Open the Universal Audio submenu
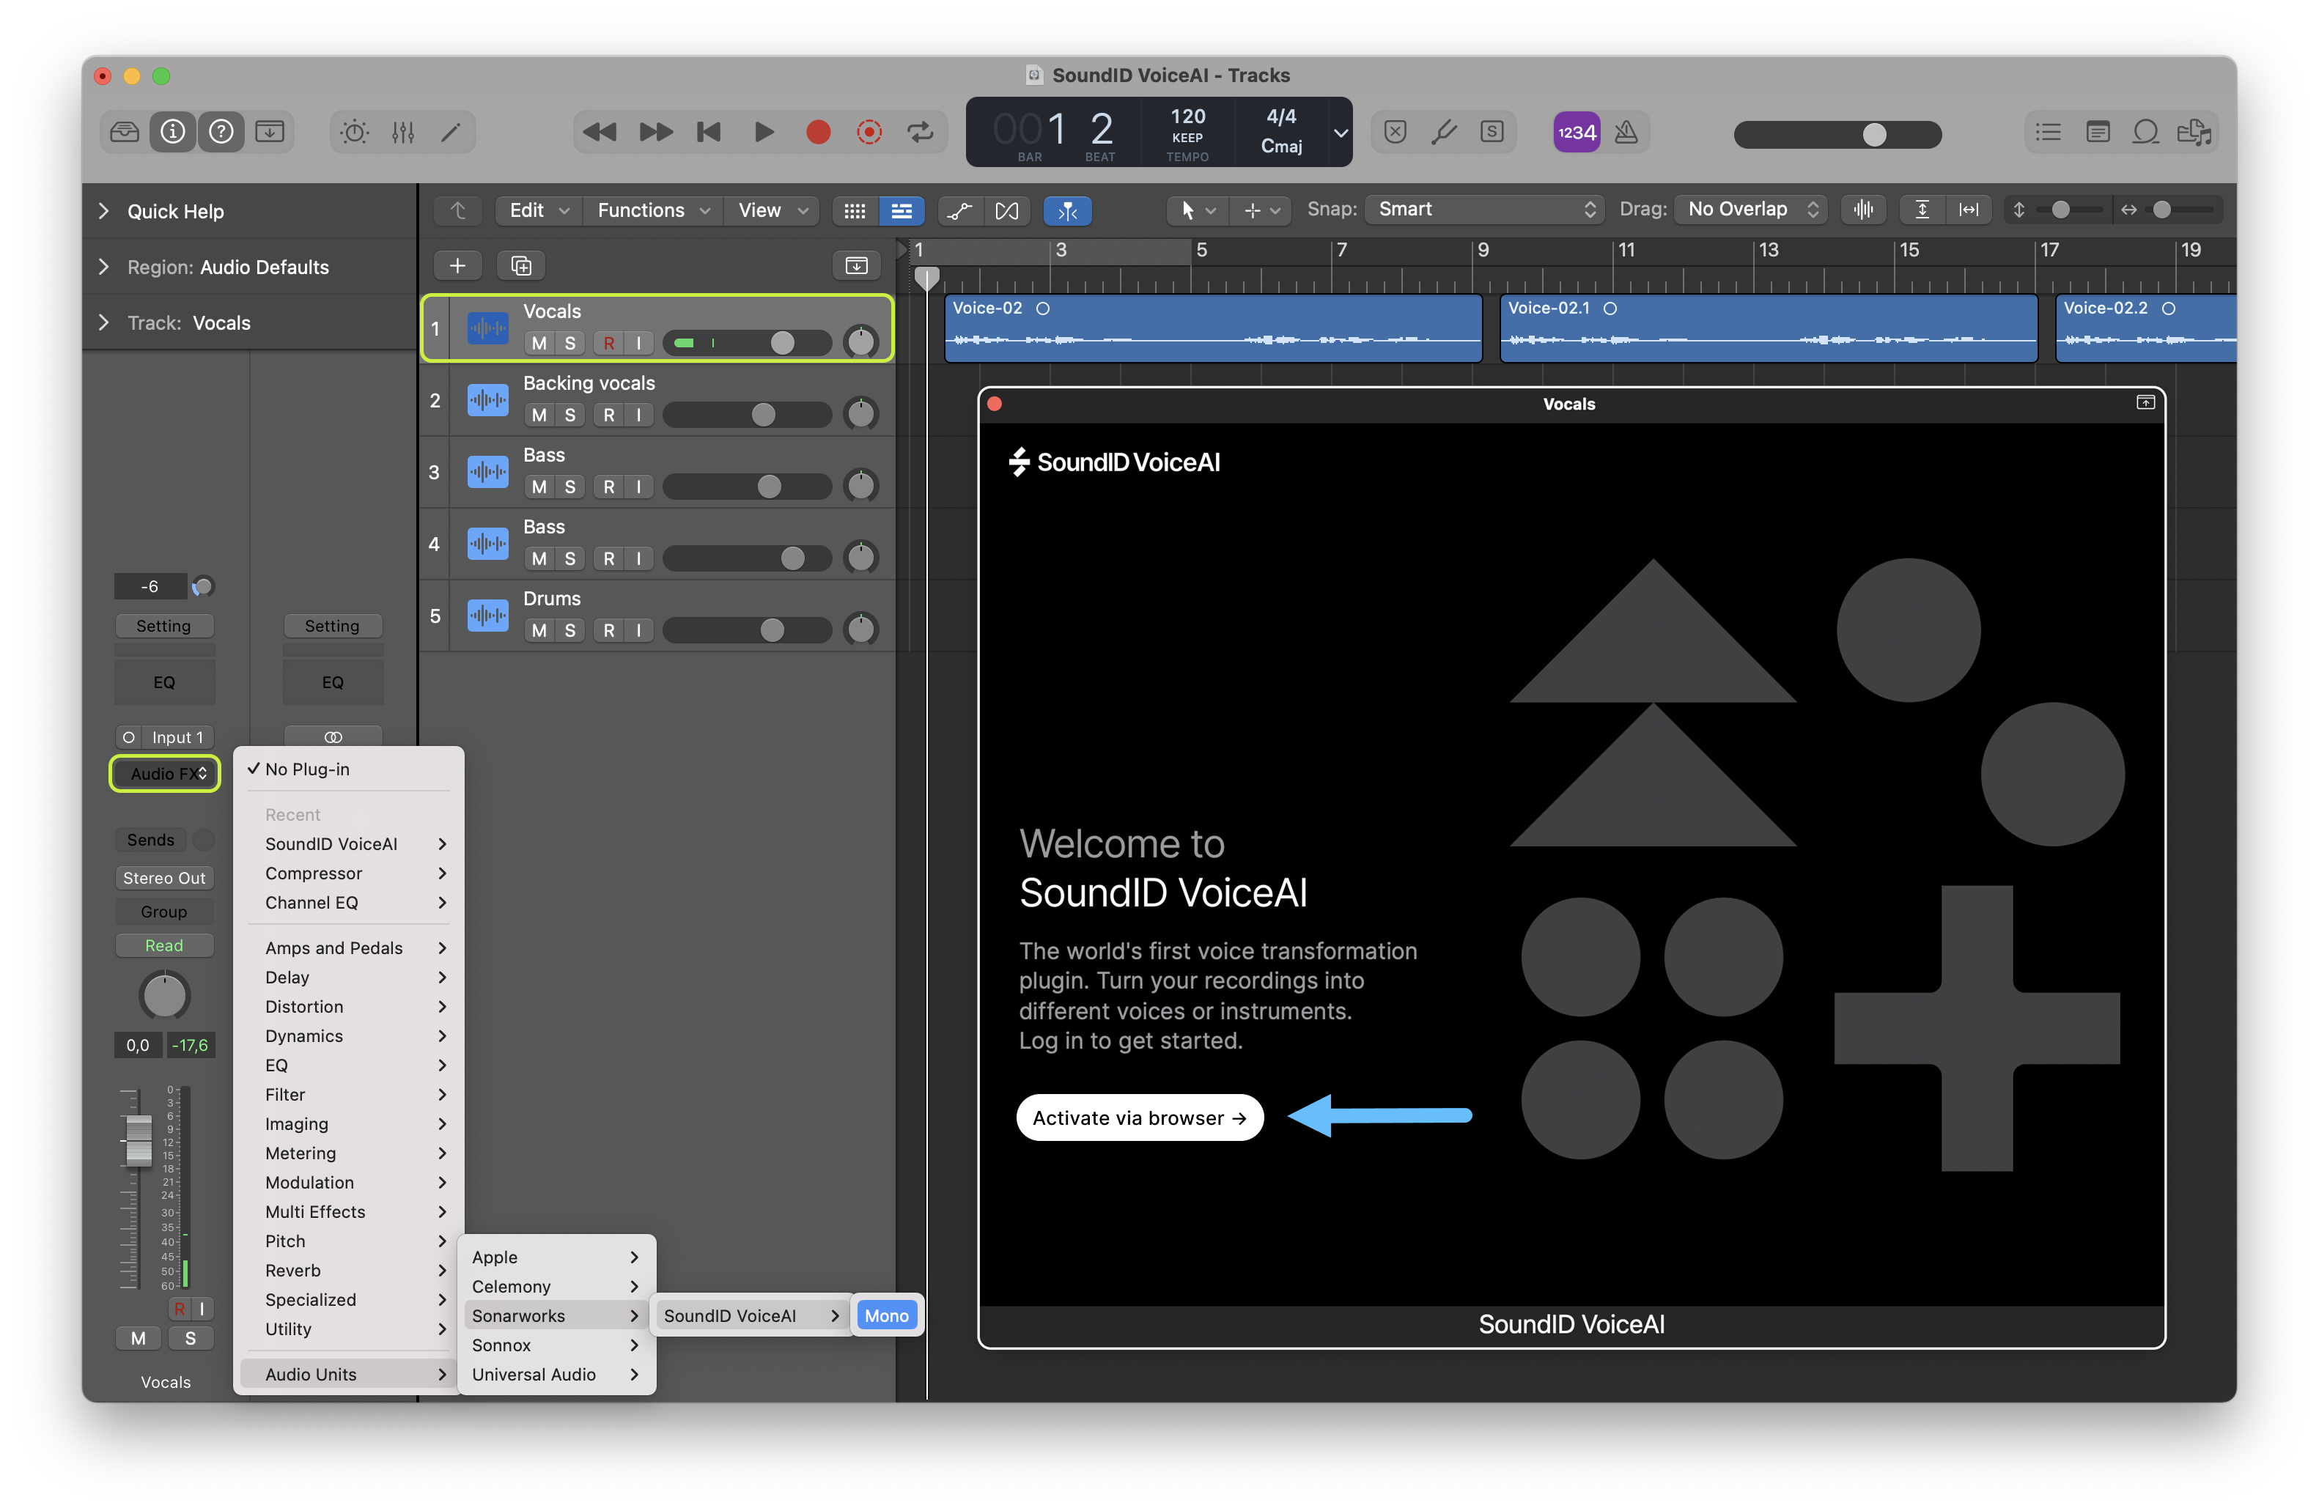The image size is (2319, 1511). [x=556, y=1375]
